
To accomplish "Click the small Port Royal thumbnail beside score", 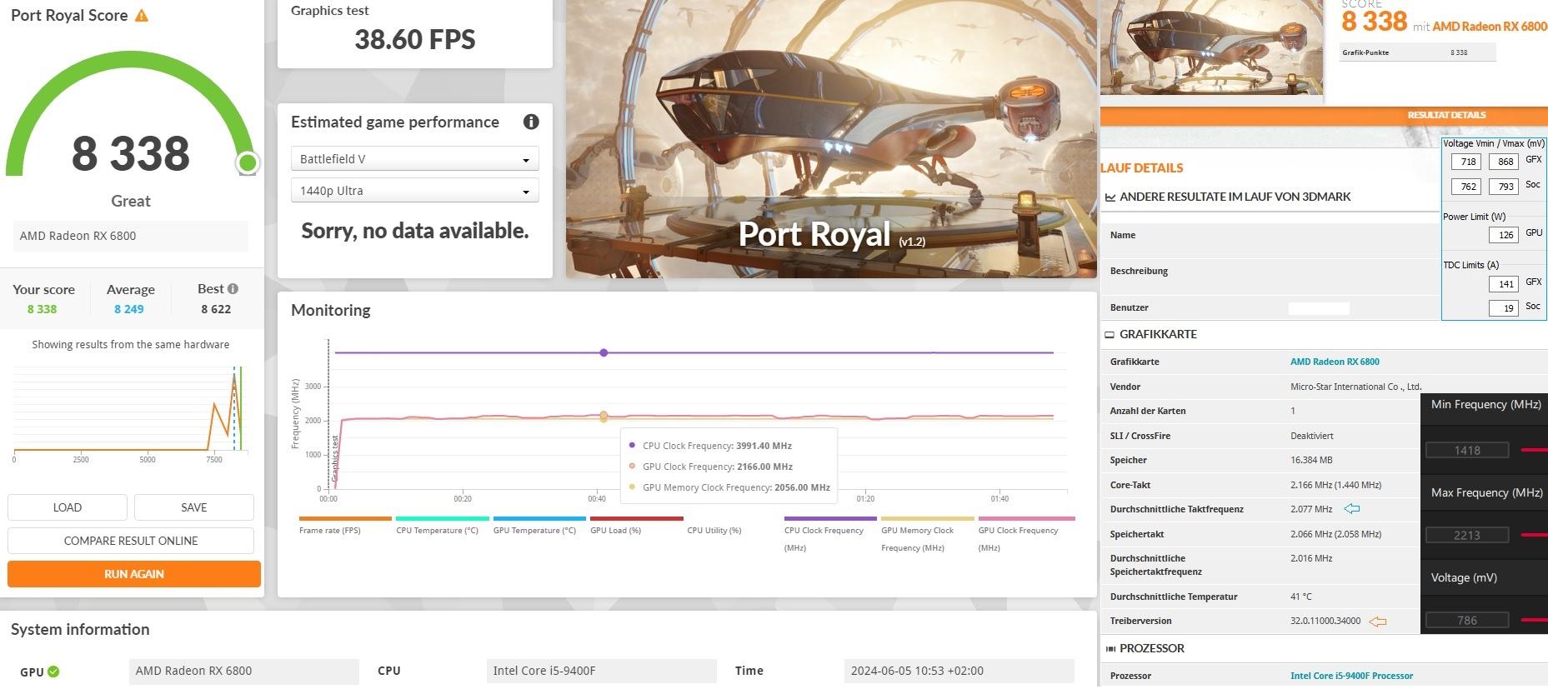I will coord(1212,47).
